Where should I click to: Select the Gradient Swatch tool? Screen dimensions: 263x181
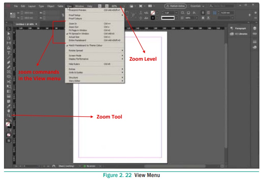[9, 91]
